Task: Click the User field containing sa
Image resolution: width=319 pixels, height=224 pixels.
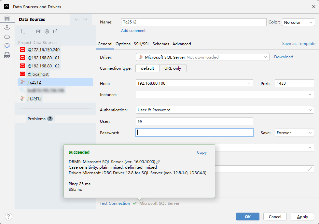Action: 194,121
